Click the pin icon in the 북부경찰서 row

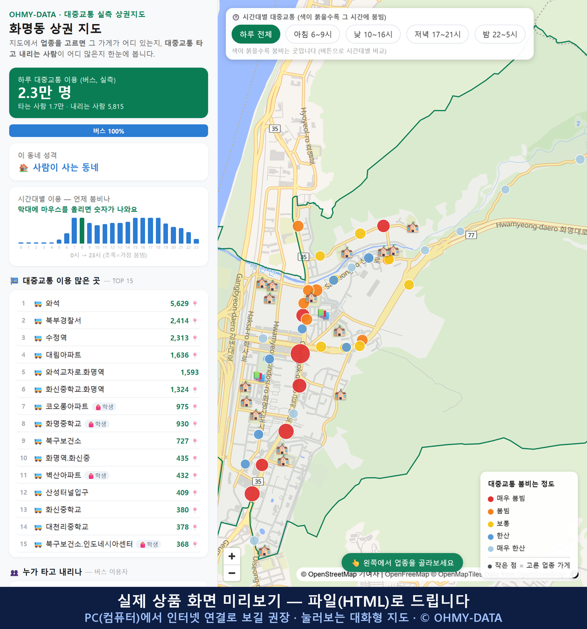pos(195,321)
